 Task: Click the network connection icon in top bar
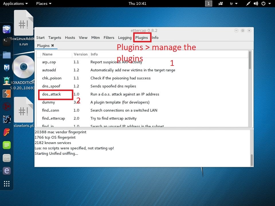(248, 3)
